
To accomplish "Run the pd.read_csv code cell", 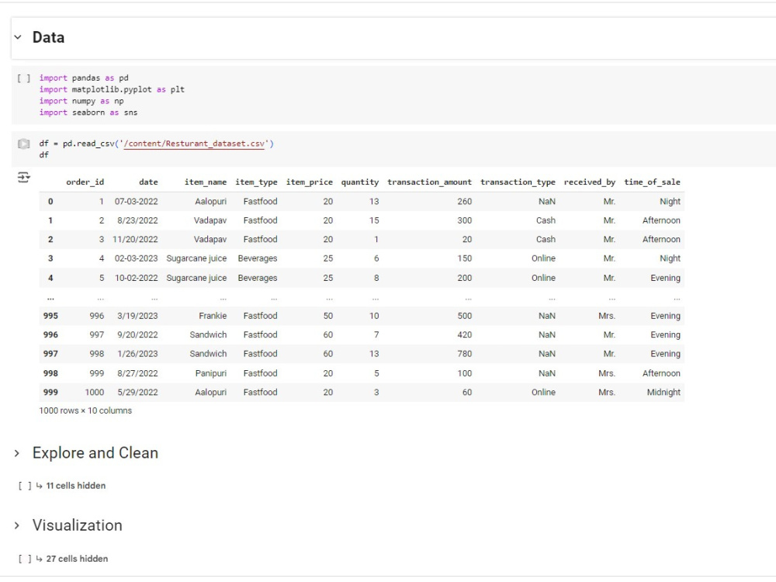I will coord(24,143).
